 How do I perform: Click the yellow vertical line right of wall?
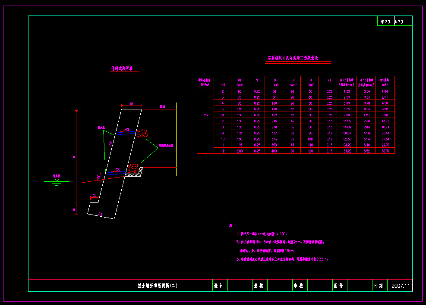pos(176,139)
